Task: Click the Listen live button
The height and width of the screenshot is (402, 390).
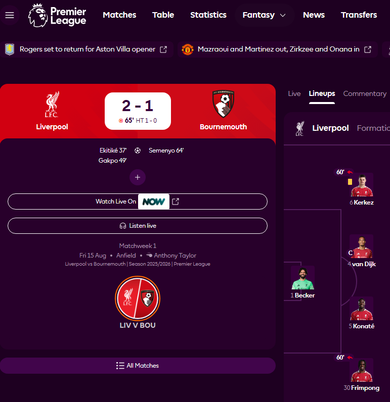Action: click(x=138, y=226)
